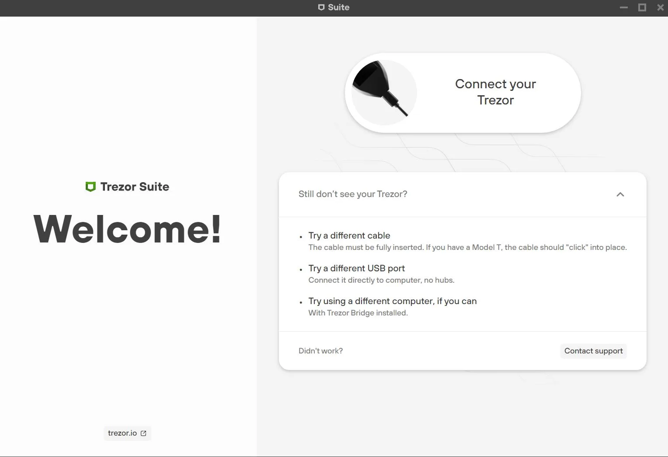Click the 'Suite' title in the title bar
The image size is (668, 457).
(x=338, y=7)
